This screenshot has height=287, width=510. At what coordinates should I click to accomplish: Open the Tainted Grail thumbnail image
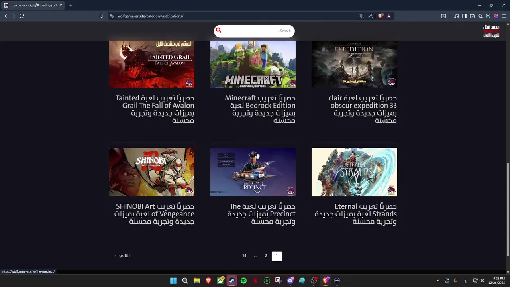152,64
